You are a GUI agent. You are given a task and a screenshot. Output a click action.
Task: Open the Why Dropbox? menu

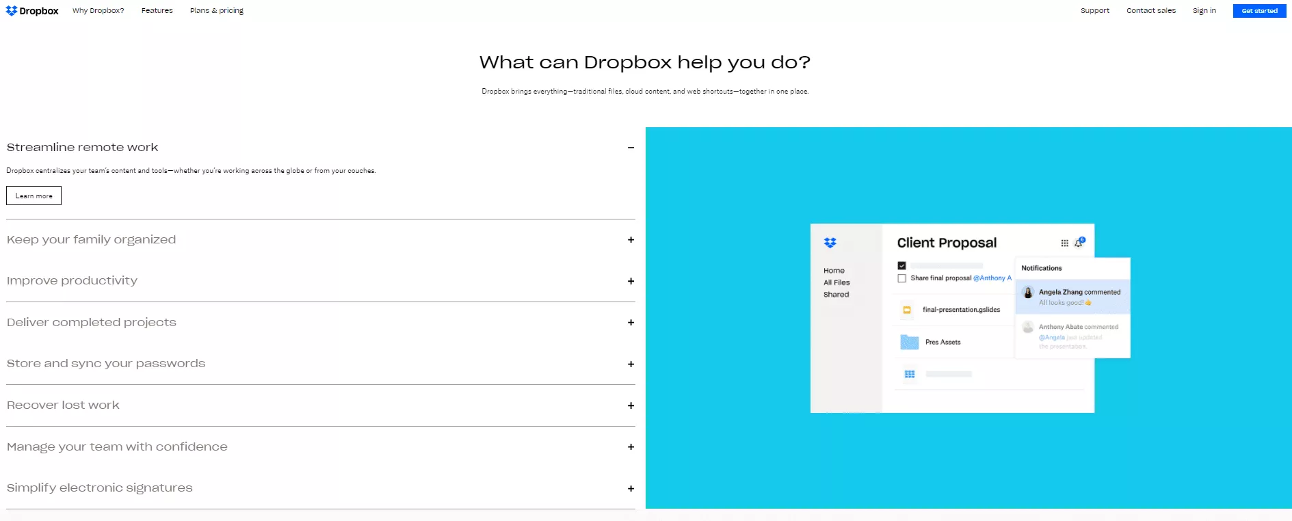pos(98,11)
